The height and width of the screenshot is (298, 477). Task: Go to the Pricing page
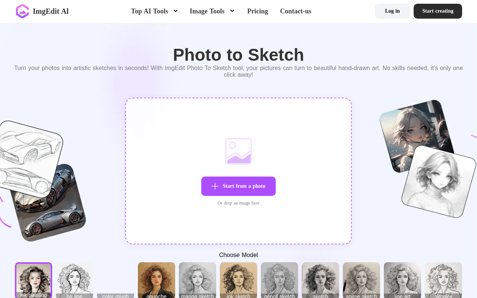(258, 11)
